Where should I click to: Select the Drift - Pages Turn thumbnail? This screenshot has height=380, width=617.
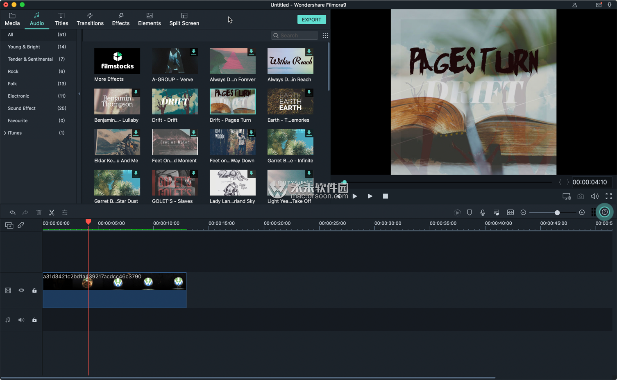click(233, 101)
